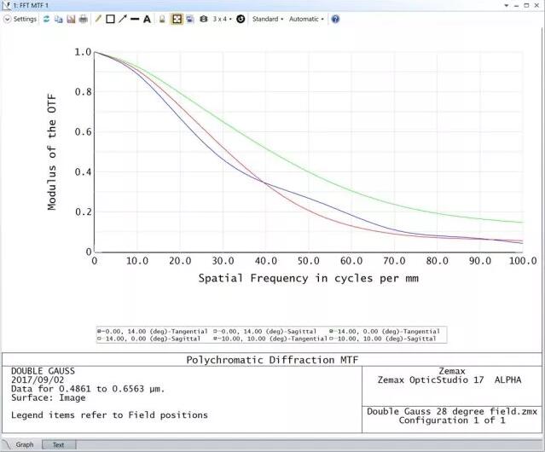Select the text annotation 'A' tool
The width and height of the screenshot is (545, 452).
[147, 19]
